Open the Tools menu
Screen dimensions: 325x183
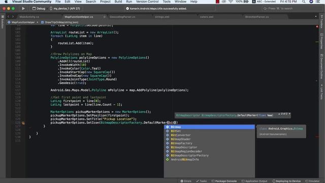167,2
